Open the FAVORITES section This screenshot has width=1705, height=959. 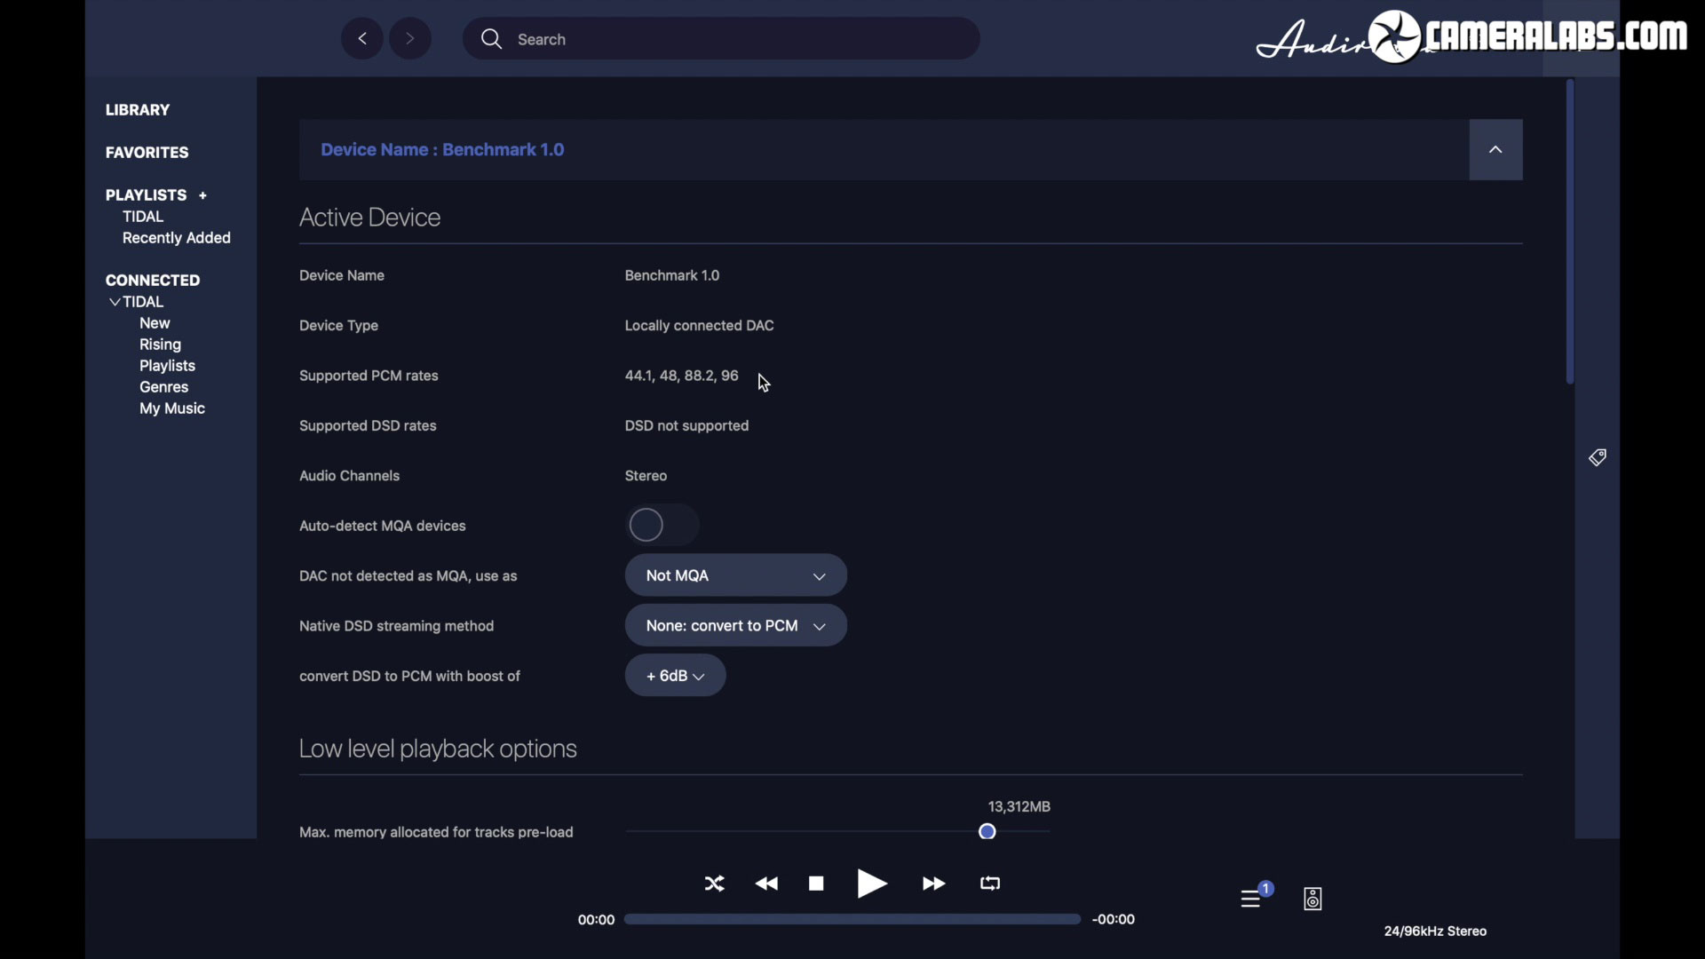coord(147,153)
